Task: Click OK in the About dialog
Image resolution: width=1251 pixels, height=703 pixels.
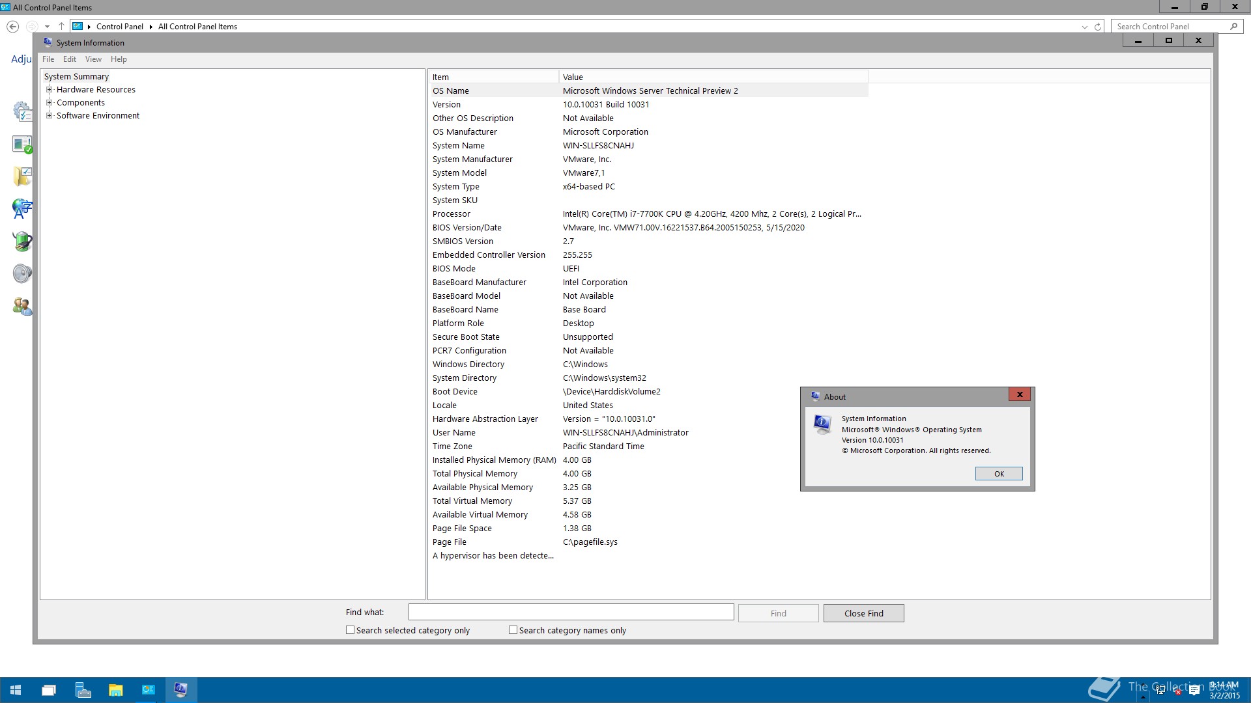Action: pos(999,474)
